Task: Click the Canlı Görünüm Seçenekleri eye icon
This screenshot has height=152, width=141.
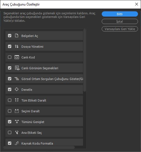Action: (17, 68)
